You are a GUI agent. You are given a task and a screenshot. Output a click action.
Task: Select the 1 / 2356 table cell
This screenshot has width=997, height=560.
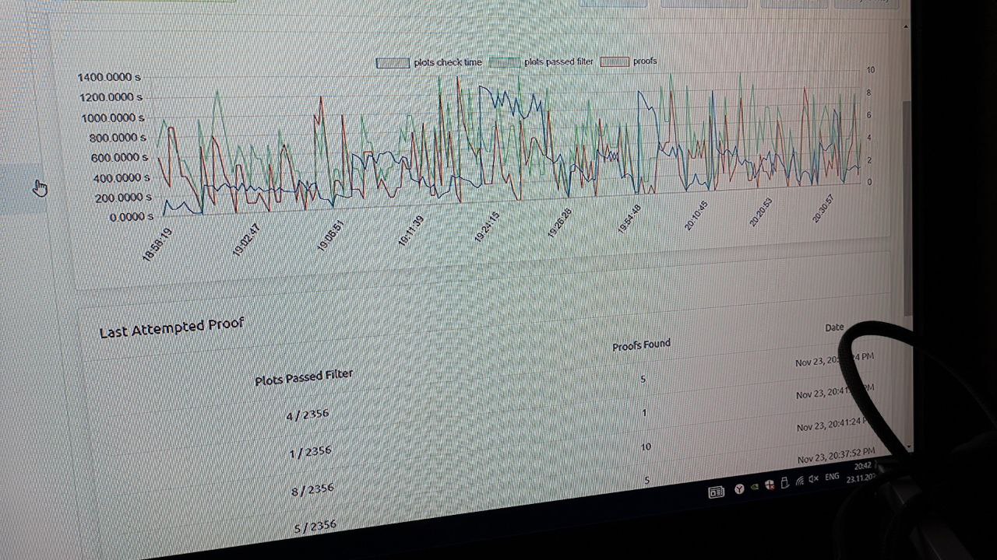310,451
